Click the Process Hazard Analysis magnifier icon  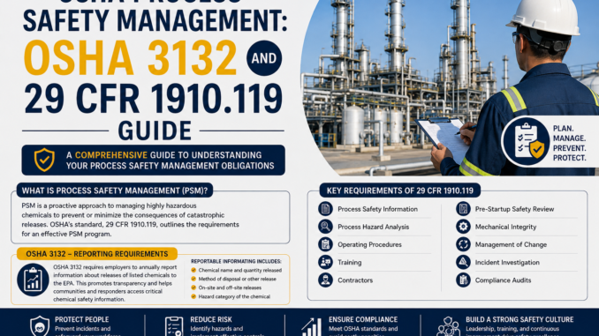(x=325, y=227)
